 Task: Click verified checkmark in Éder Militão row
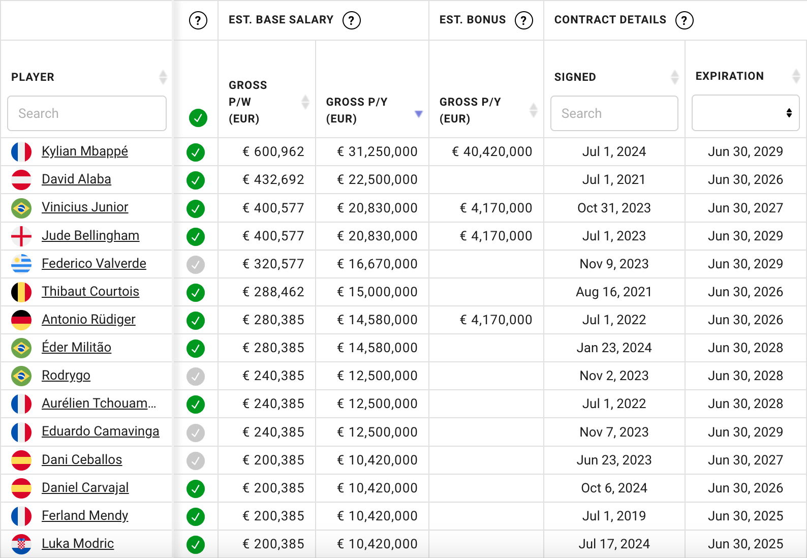196,349
